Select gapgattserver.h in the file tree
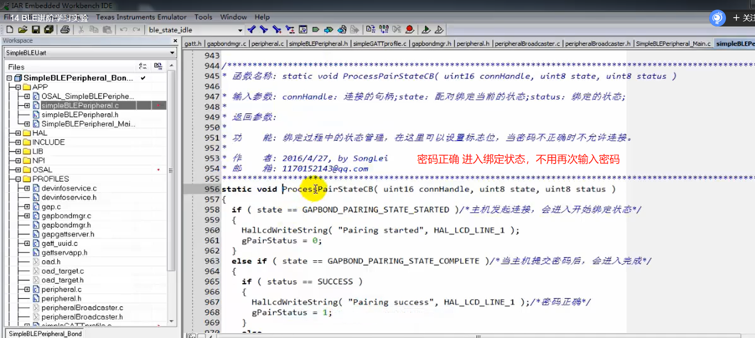Image resolution: width=755 pixels, height=338 pixels. 68,234
